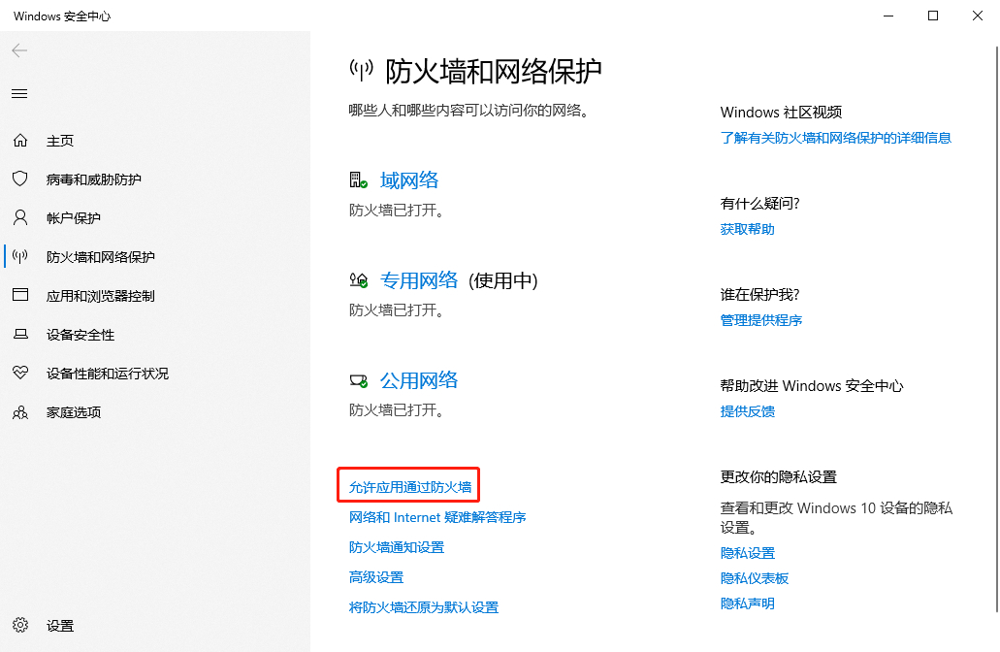Click the laptop icon for 设备安全性

tap(20, 334)
